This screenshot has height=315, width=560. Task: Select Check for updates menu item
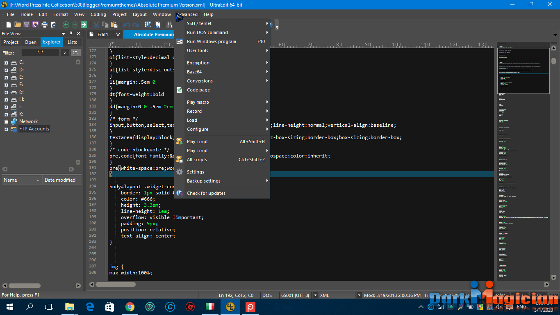pyautogui.click(x=222, y=193)
